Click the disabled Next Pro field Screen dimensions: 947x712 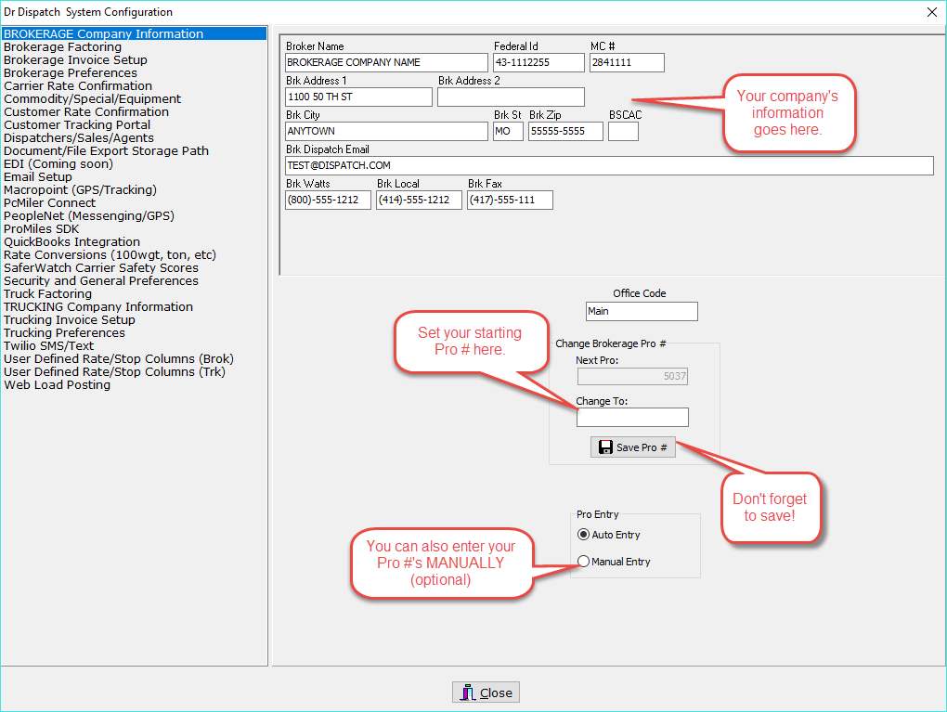click(x=632, y=376)
